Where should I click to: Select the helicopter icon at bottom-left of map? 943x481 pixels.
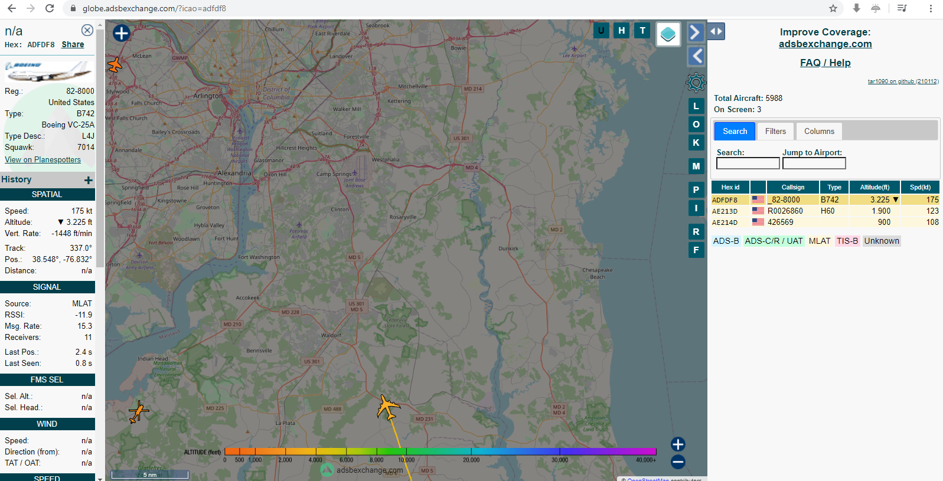138,411
